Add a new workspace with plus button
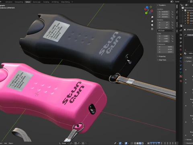This screenshot has height=145, width=193. [x=72, y=2]
